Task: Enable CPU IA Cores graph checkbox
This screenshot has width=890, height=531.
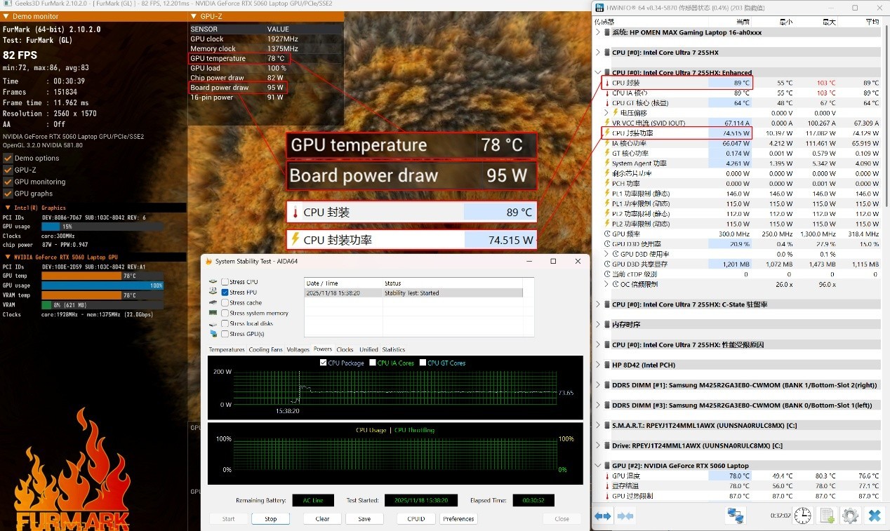Action: pos(373,363)
